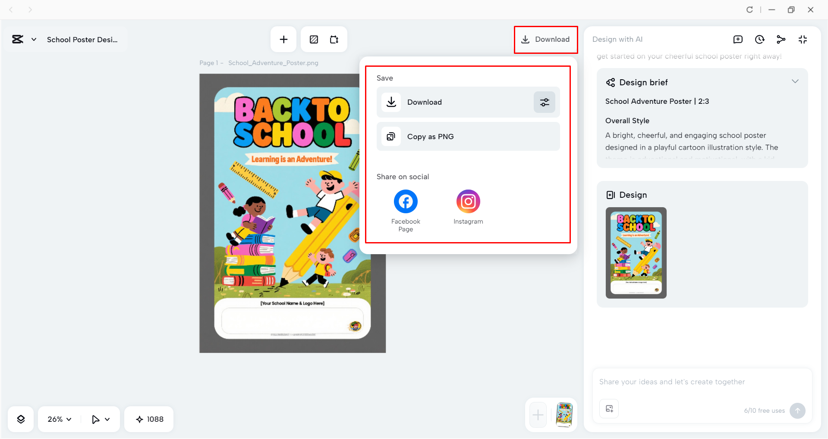The image size is (828, 439).
Task: Add a new element with the plus tool
Action: (283, 39)
